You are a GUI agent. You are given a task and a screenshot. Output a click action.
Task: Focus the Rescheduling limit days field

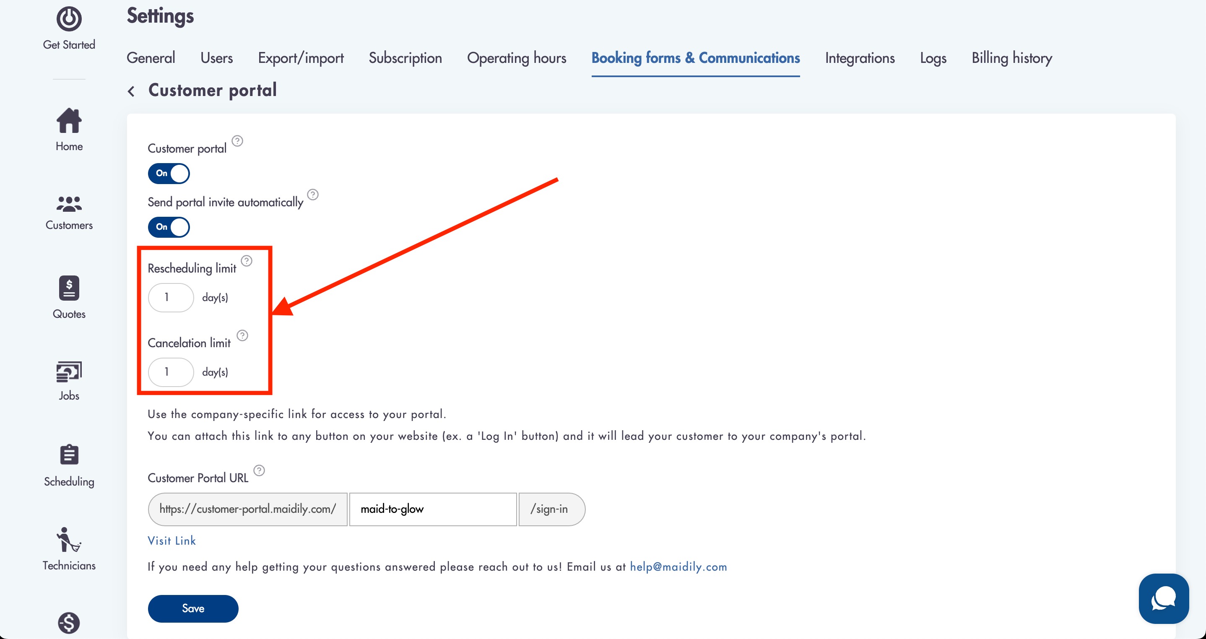click(170, 298)
